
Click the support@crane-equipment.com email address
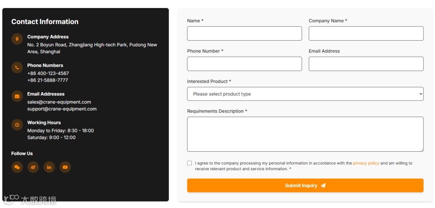62,109
